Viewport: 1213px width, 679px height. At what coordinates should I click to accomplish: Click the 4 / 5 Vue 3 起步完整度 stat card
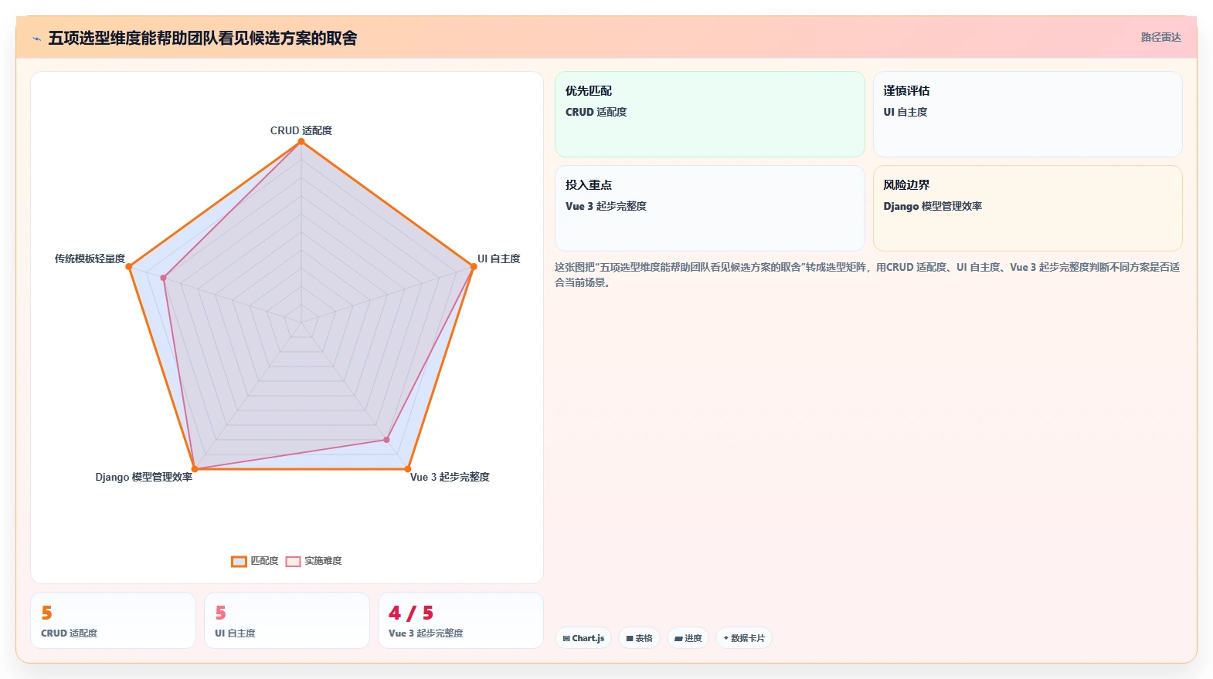point(460,620)
